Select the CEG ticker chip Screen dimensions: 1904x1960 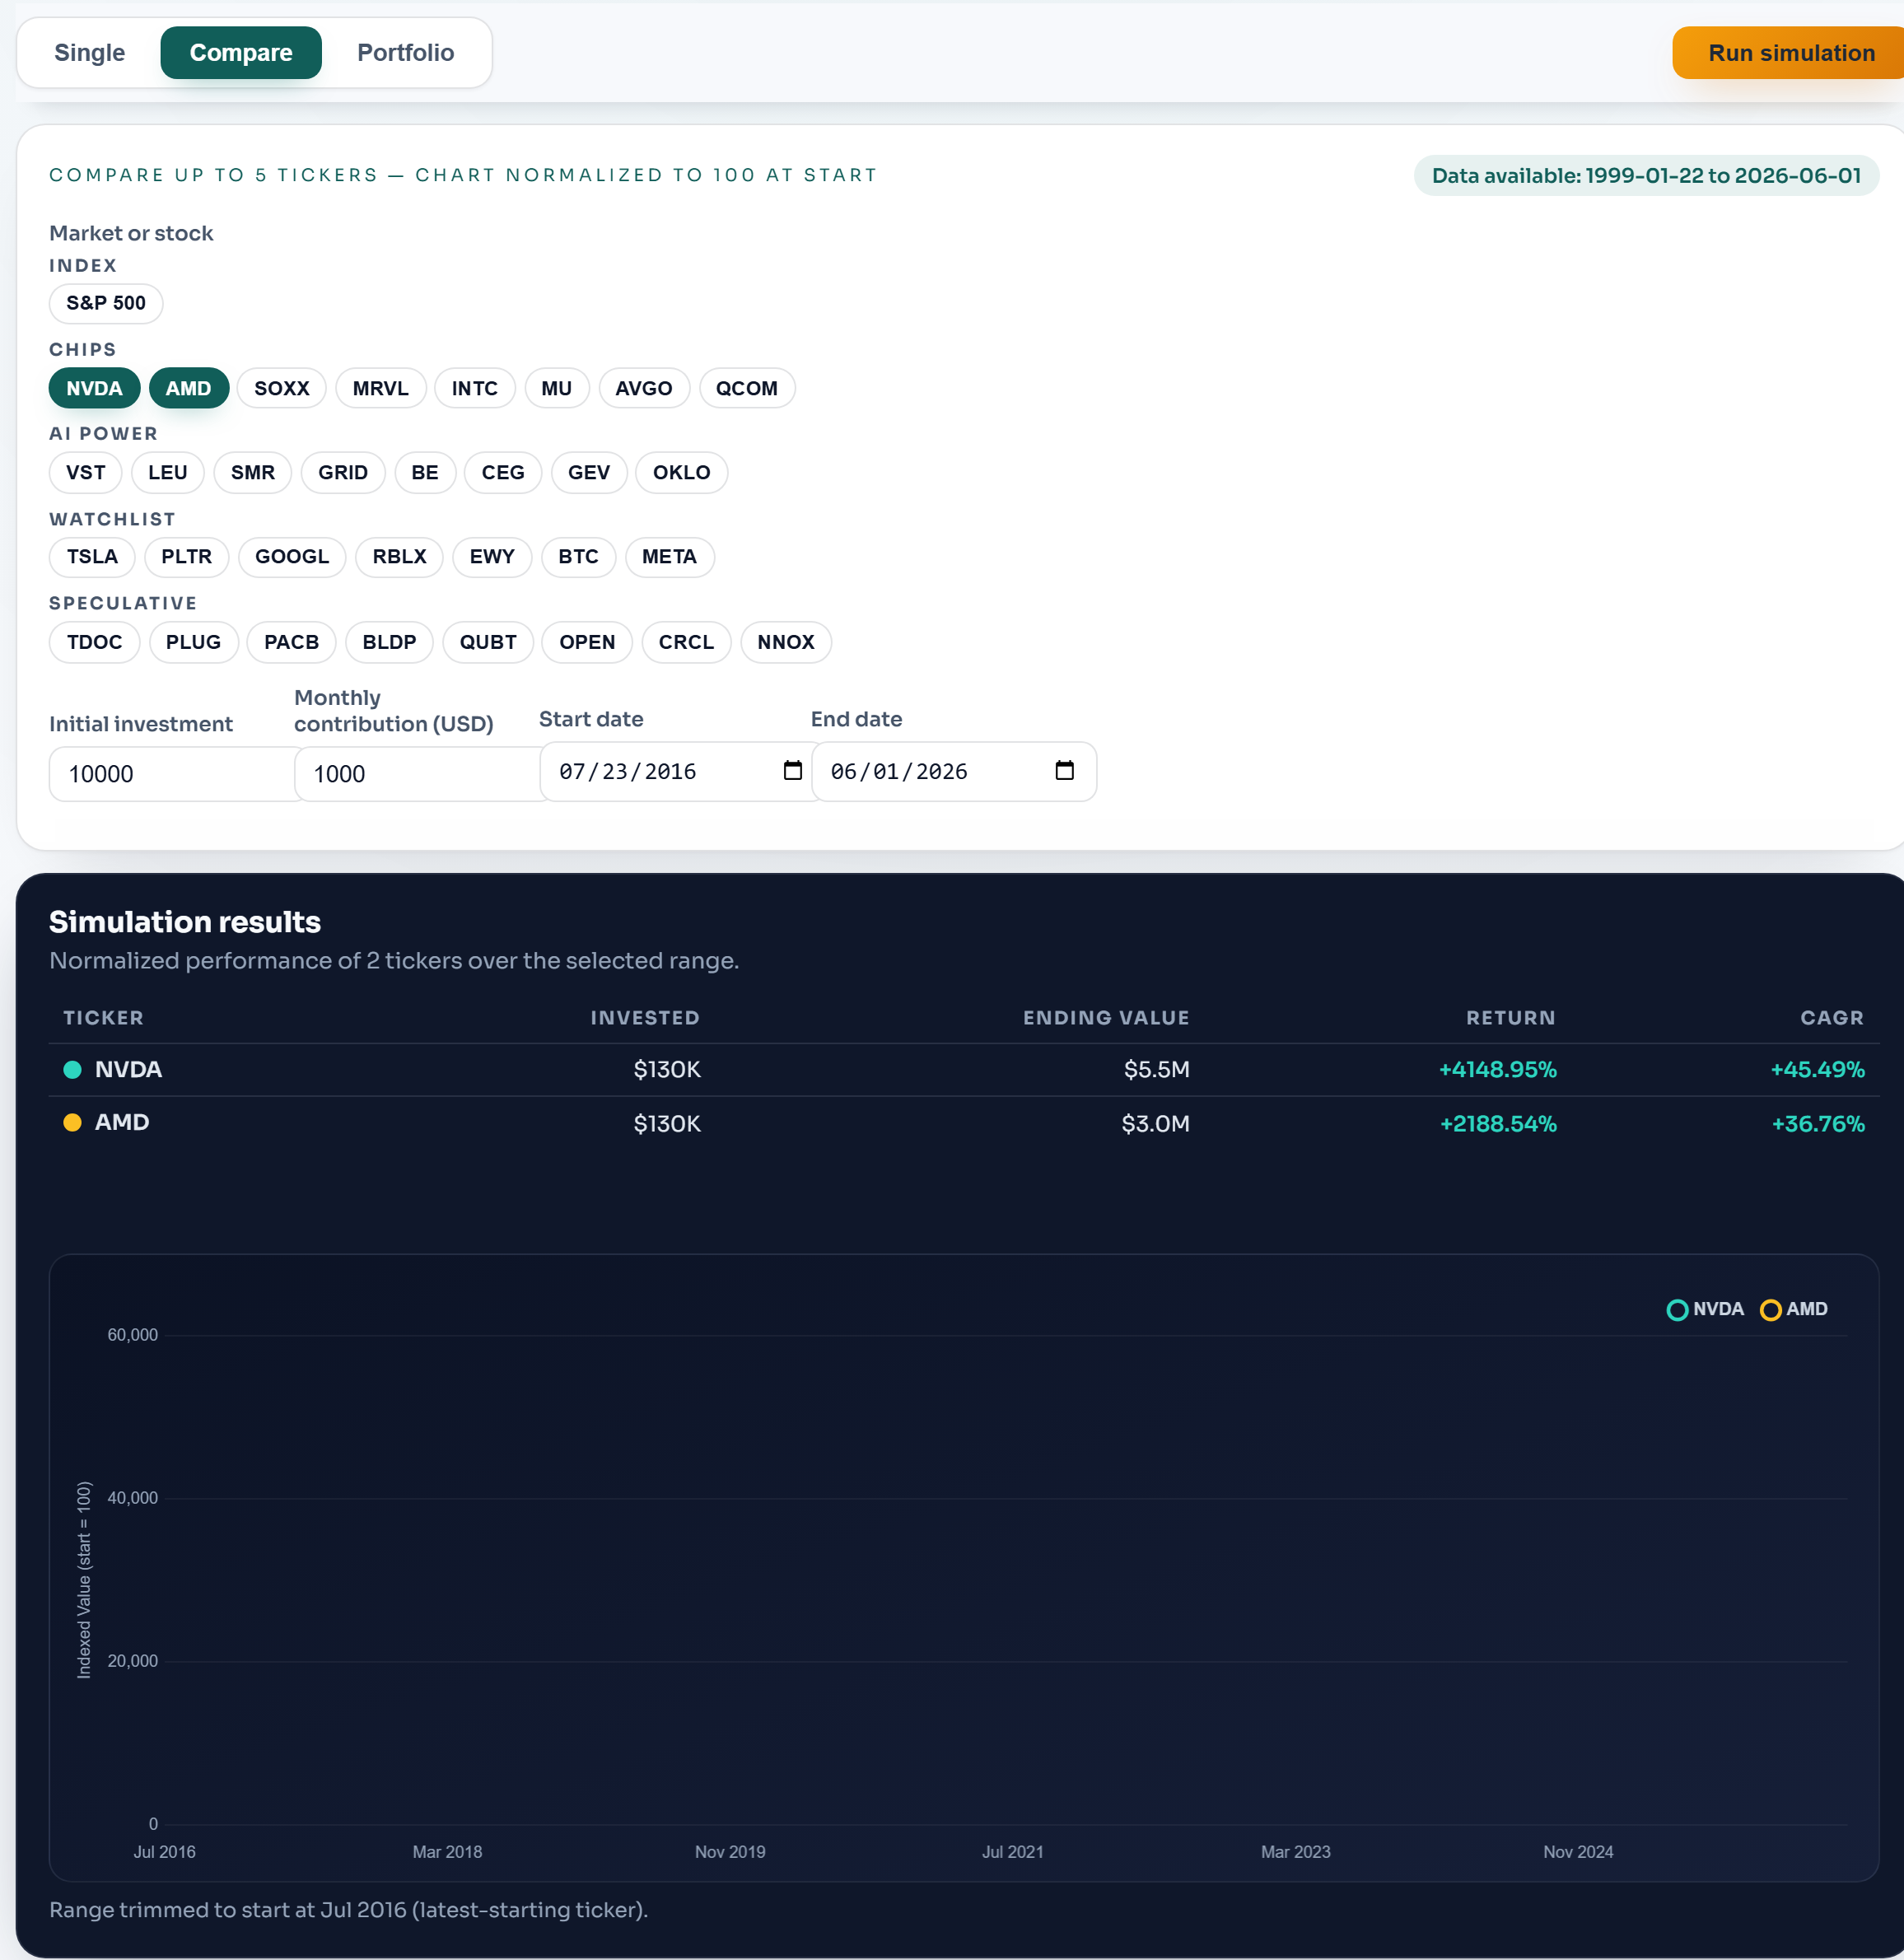click(x=503, y=472)
